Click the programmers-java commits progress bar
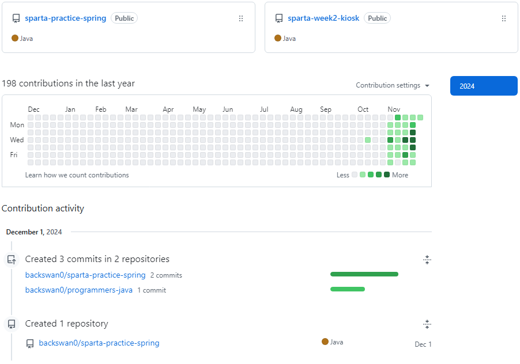Screen dimensions: 520x364 click(348, 289)
